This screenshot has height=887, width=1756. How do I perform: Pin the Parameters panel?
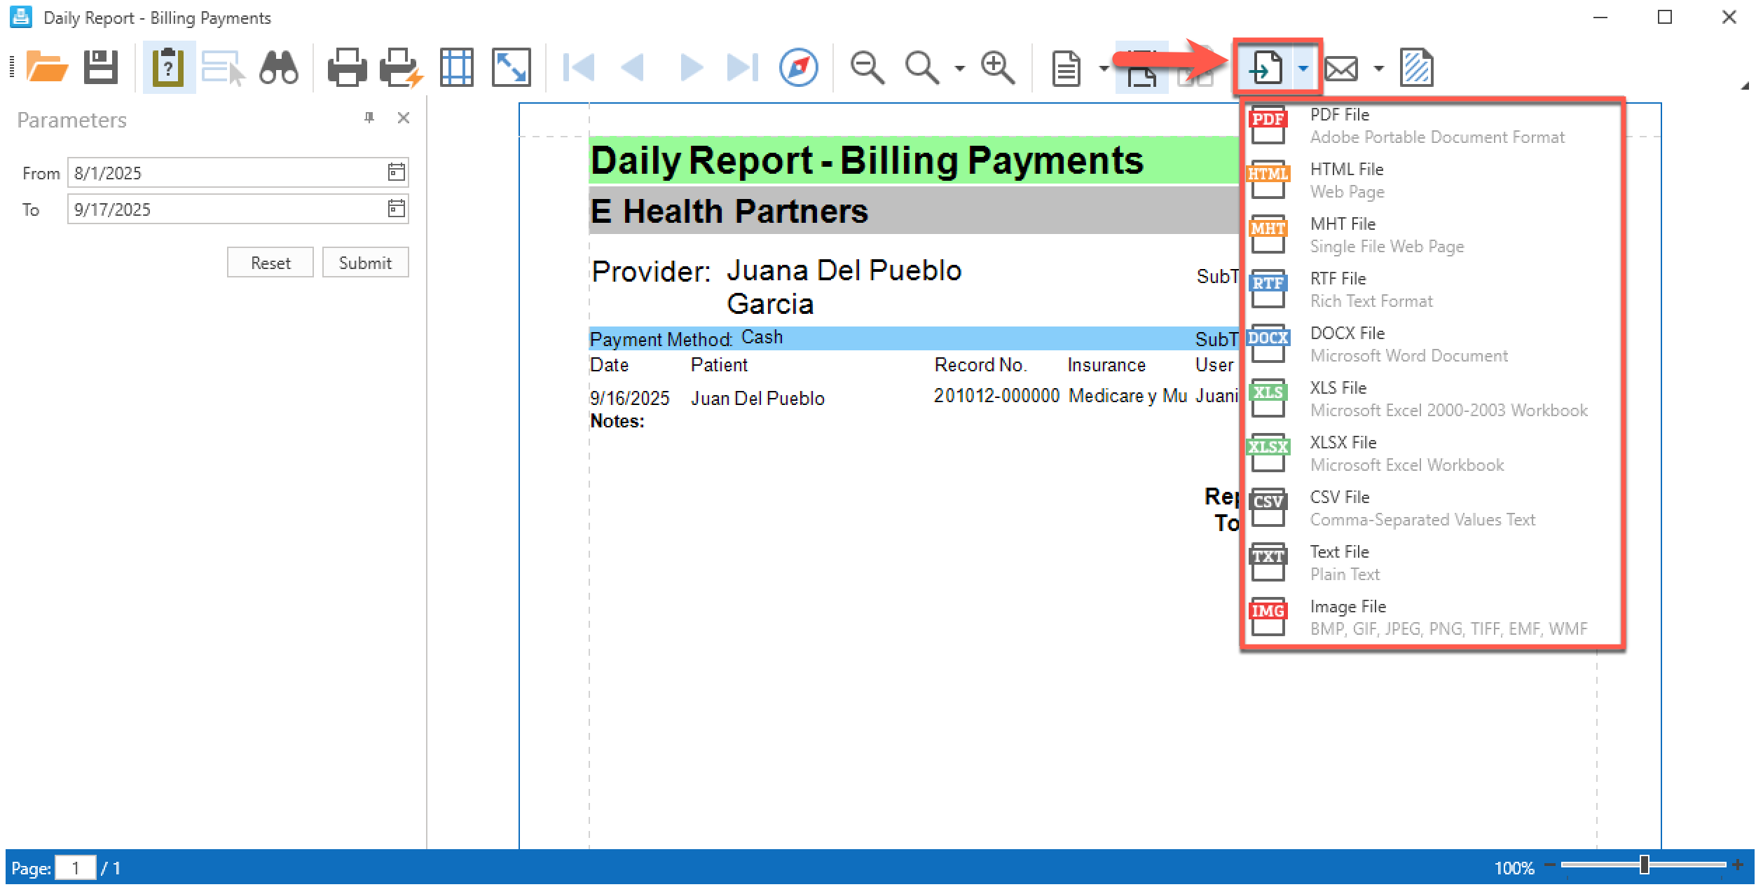(369, 118)
